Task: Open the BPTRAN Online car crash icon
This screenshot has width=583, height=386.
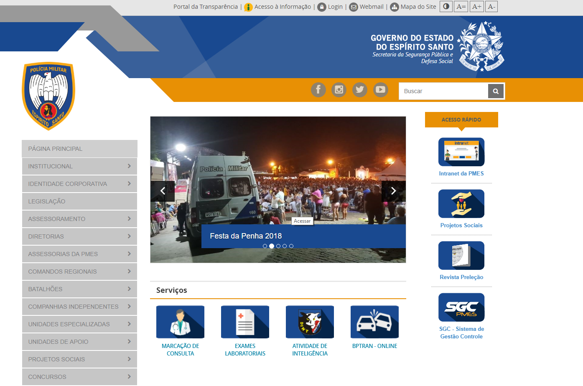Action: (x=374, y=322)
